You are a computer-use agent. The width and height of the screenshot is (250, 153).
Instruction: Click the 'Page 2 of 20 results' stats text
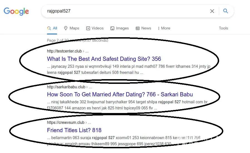[x=78, y=40]
